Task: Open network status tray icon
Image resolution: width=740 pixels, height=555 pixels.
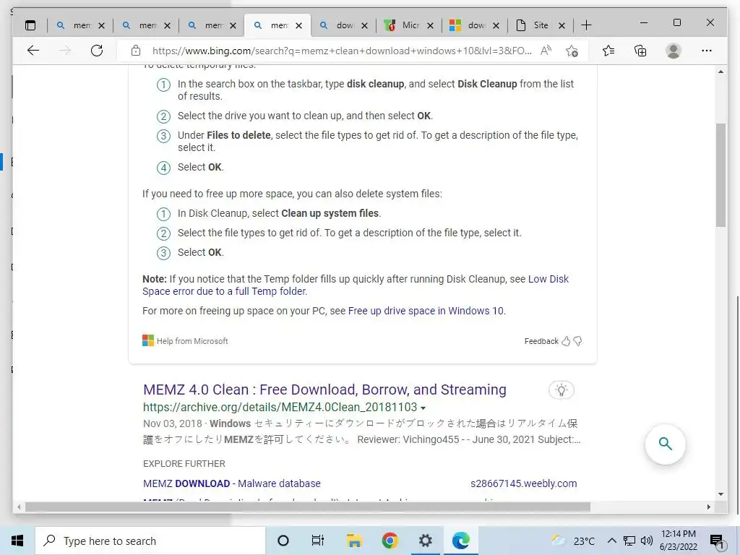Action: pyautogui.click(x=629, y=541)
